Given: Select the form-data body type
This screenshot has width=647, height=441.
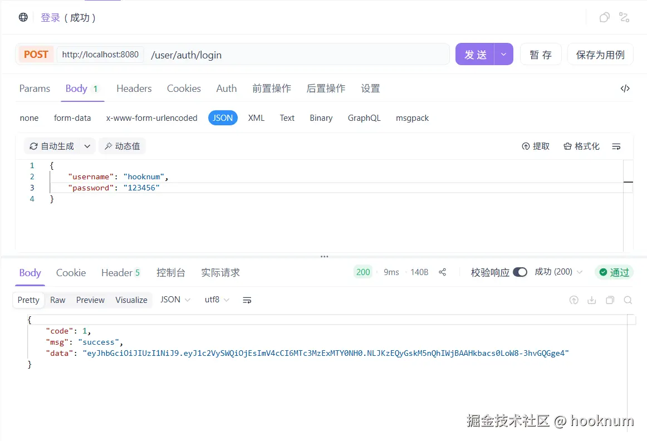Looking at the screenshot, I should (x=72, y=118).
